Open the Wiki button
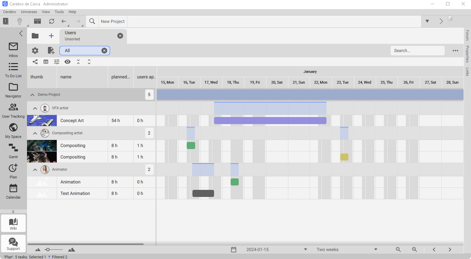This screenshot has height=259, width=471. coord(13,223)
